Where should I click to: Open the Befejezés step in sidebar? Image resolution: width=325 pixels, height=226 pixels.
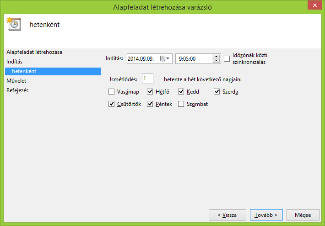coord(17,90)
